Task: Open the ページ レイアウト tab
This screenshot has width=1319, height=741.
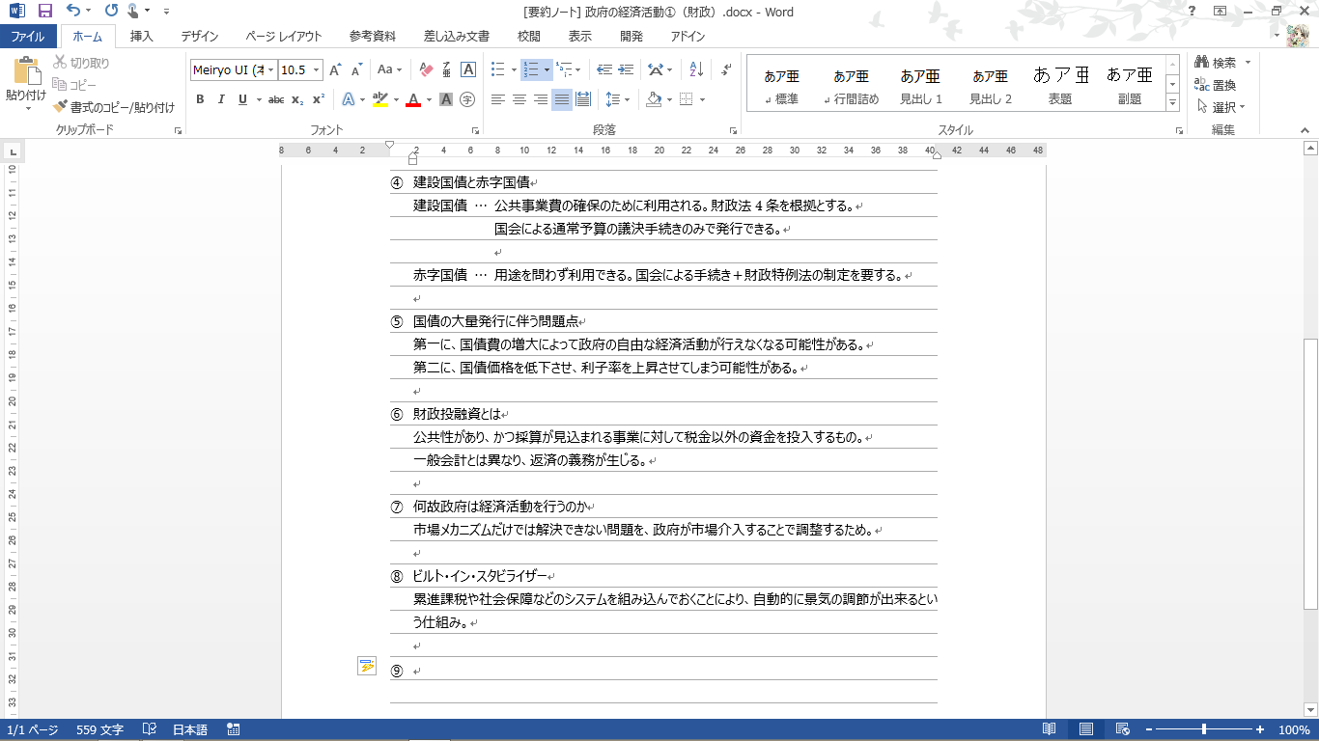Action: click(284, 37)
